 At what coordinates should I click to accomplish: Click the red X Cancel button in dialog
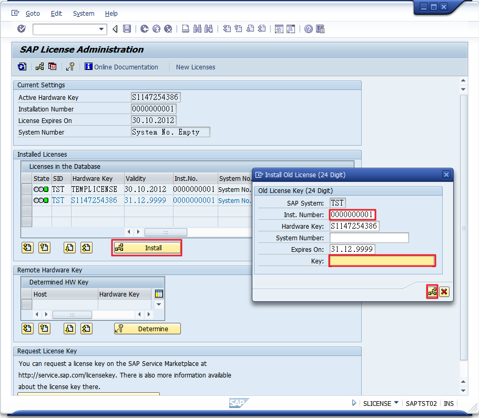pos(444,292)
